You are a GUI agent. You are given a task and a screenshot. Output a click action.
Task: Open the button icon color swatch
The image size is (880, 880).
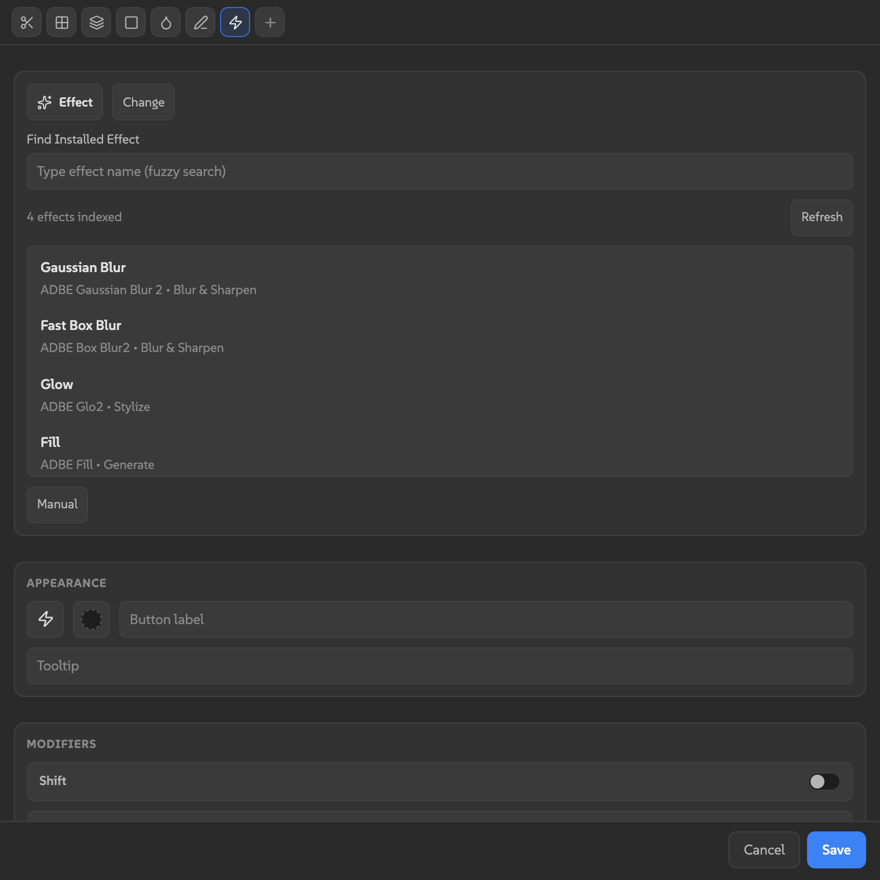91,619
